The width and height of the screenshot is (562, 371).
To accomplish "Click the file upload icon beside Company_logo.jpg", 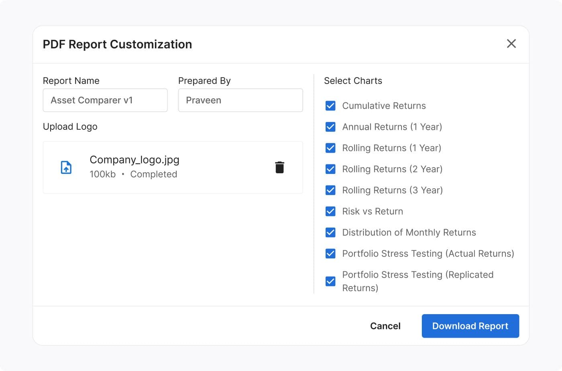I will 66,167.
